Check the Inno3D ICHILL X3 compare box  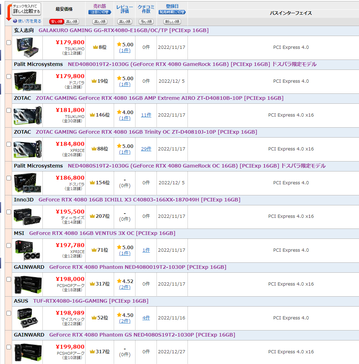pos(9,212)
